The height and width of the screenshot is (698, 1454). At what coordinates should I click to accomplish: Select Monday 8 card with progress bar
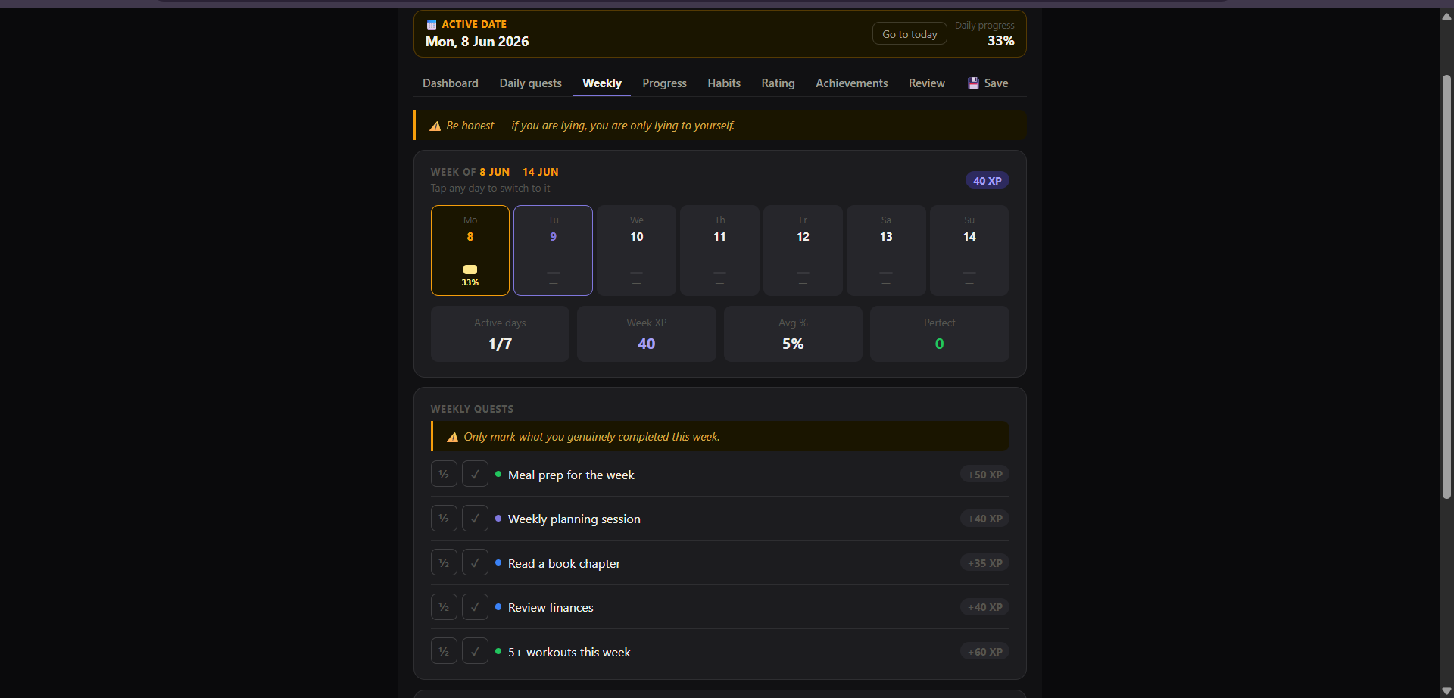(470, 251)
